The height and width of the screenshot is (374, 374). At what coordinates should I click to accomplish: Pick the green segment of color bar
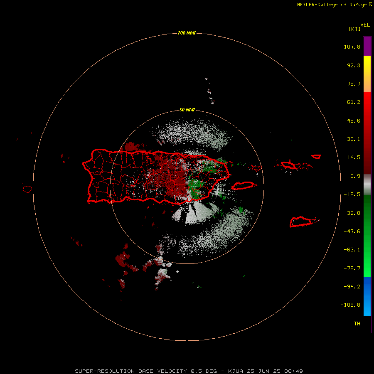click(367, 236)
